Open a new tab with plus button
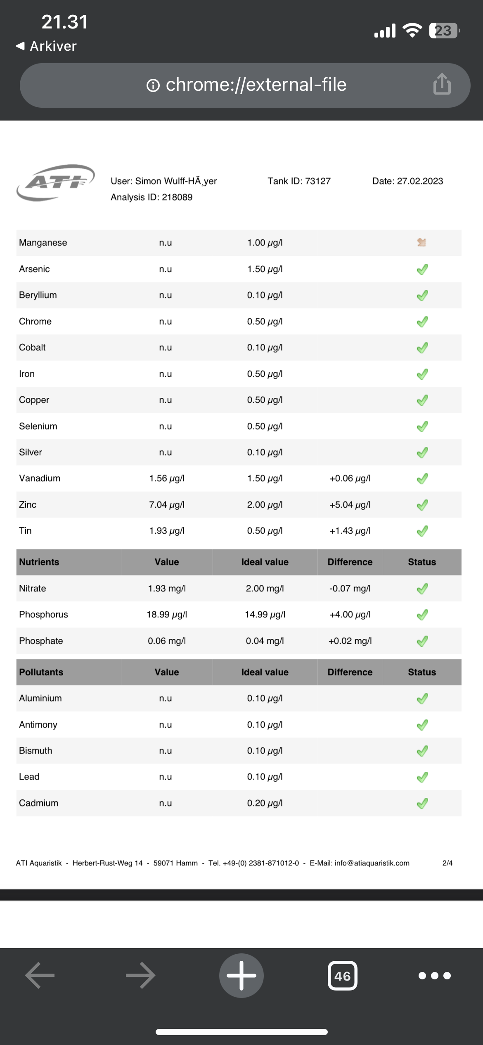The width and height of the screenshot is (483, 1045). tap(241, 976)
